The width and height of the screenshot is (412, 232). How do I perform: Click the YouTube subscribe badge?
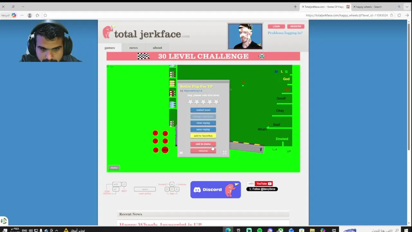(x=264, y=184)
